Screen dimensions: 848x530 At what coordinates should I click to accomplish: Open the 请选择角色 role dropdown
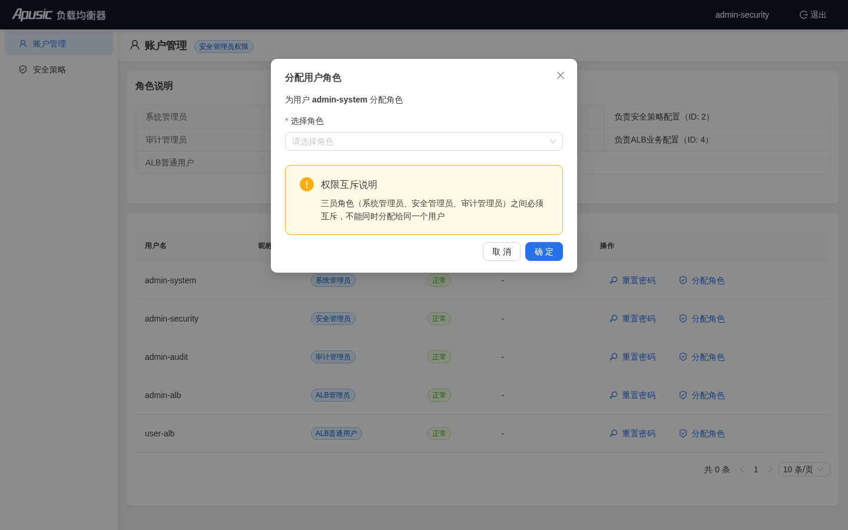(424, 141)
